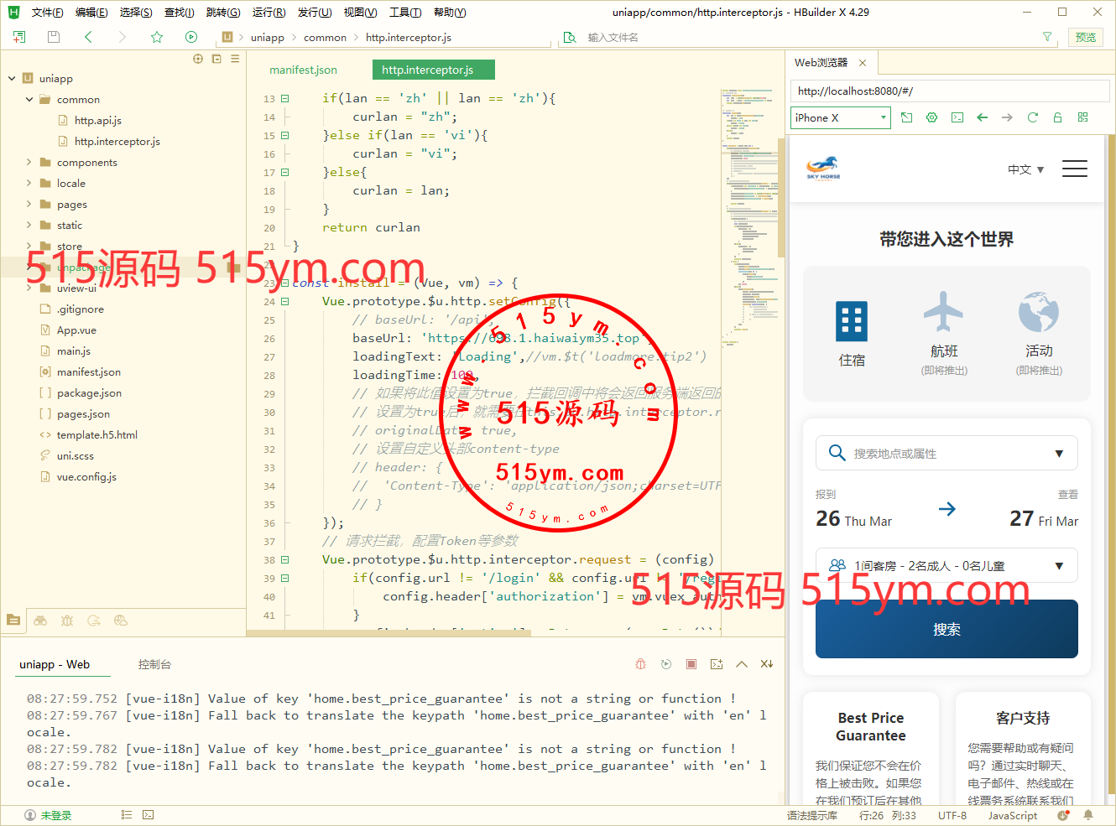The width and height of the screenshot is (1116, 826).
Task: Switch to the manifest.json tab
Action: click(x=303, y=70)
